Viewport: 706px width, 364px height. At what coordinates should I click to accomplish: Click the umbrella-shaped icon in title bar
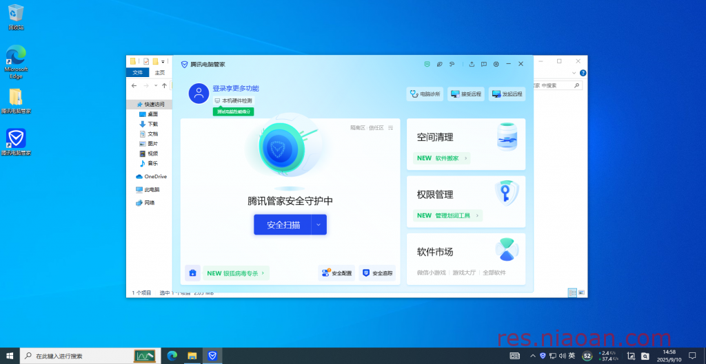point(452,64)
